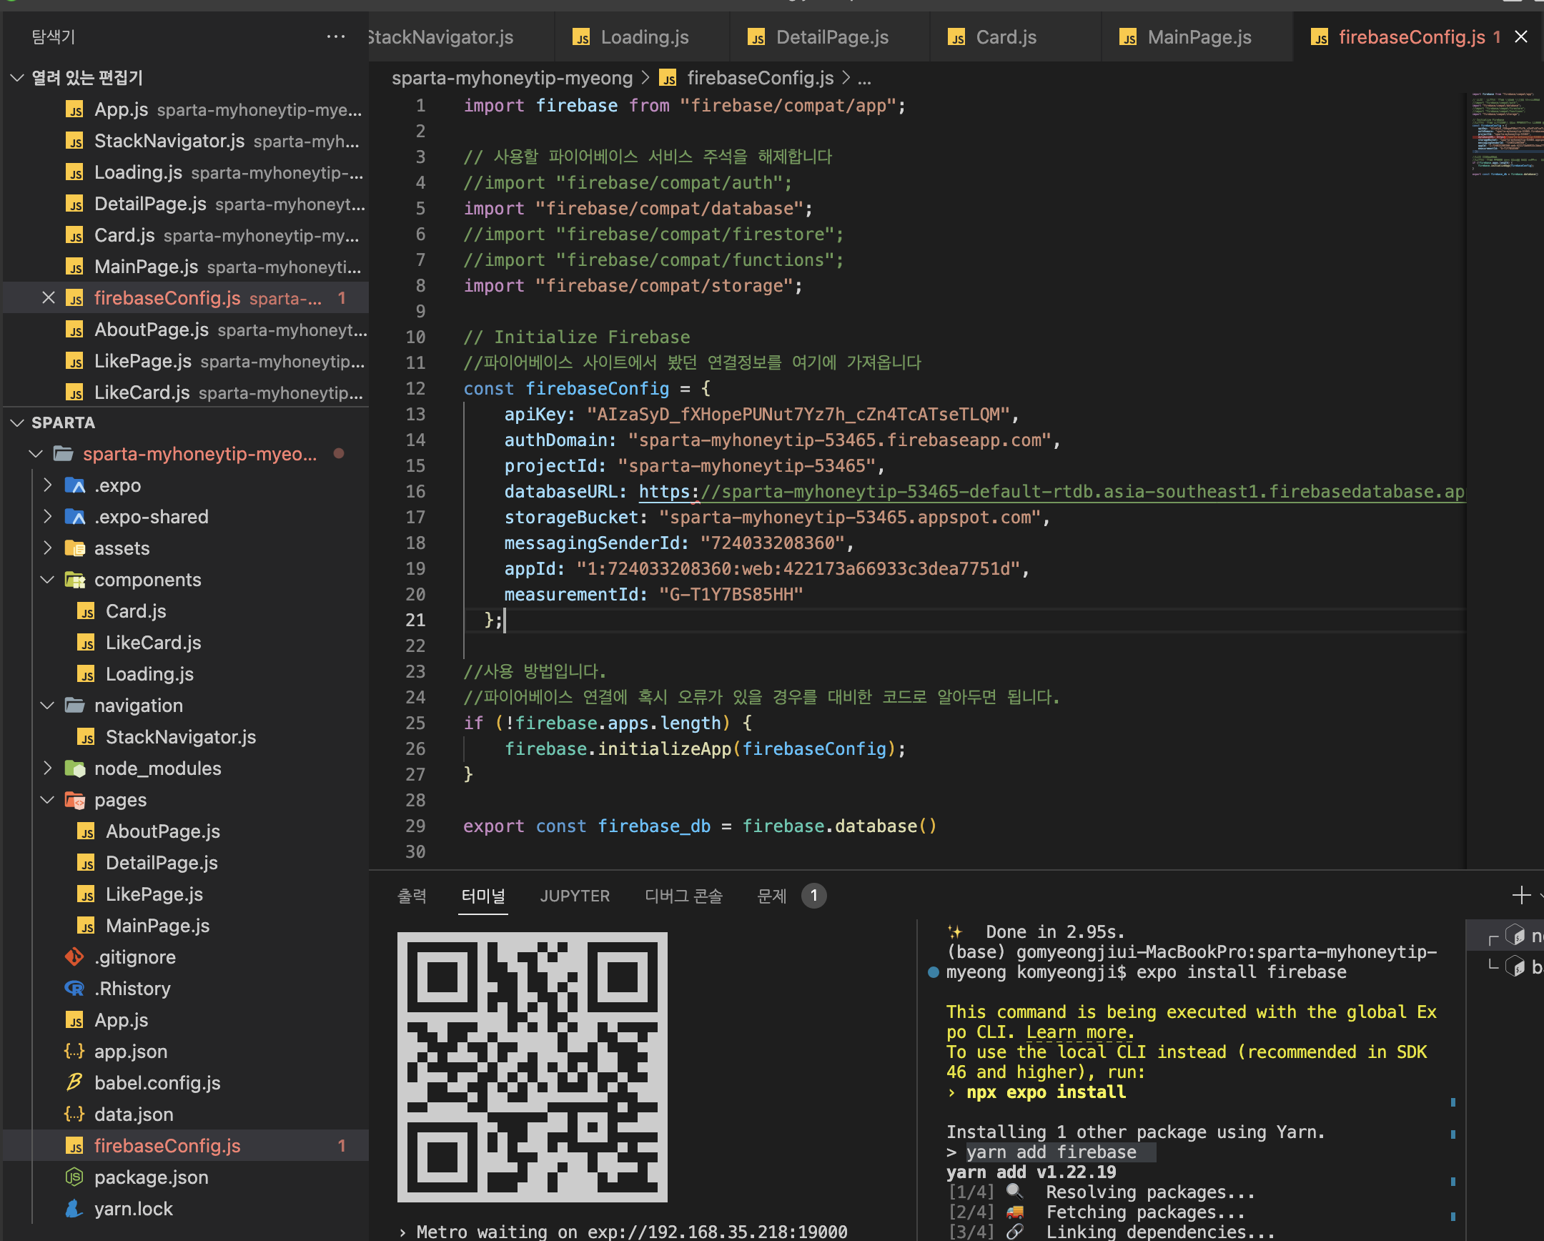The width and height of the screenshot is (1544, 1241).
Task: Select the 터미널 terminal panel tab
Action: pos(483,896)
